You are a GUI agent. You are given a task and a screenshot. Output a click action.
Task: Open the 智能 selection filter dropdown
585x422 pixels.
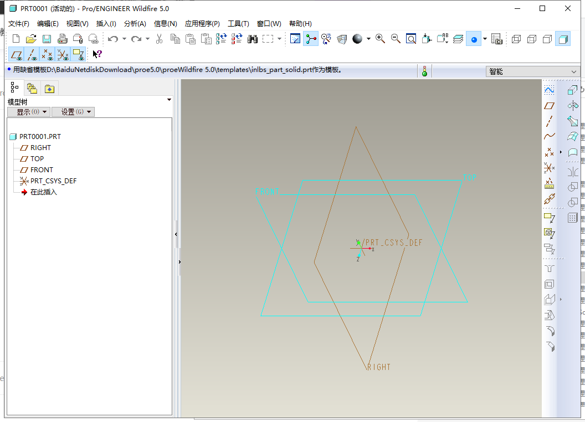[x=533, y=71]
